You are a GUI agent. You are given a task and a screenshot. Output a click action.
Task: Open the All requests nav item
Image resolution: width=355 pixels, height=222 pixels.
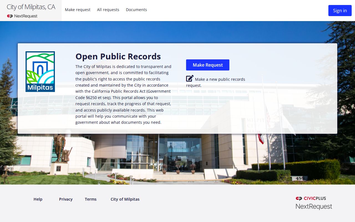(108, 10)
